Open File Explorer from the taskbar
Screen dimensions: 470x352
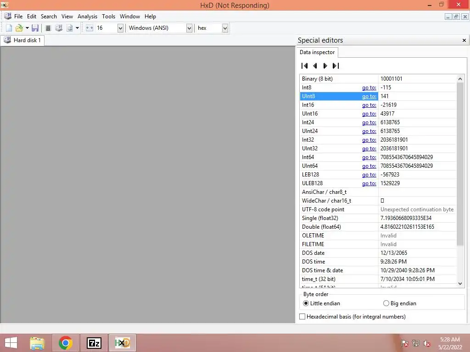tap(37, 343)
